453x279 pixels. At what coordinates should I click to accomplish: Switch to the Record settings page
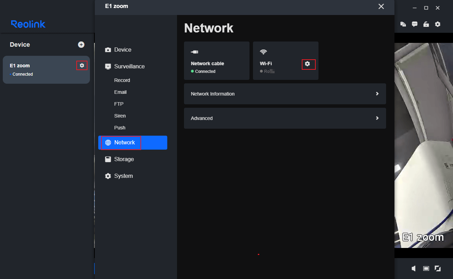(x=122, y=80)
